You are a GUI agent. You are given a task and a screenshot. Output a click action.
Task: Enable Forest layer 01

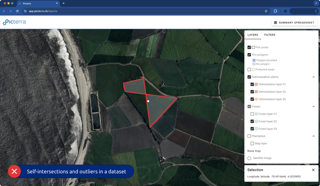[252, 114]
